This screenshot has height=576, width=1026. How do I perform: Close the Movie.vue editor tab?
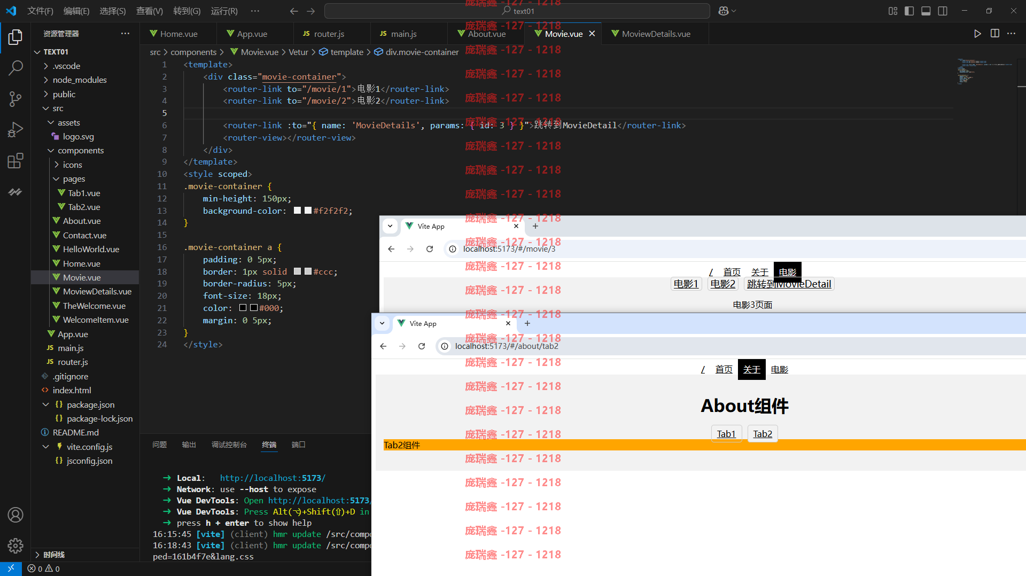point(592,34)
